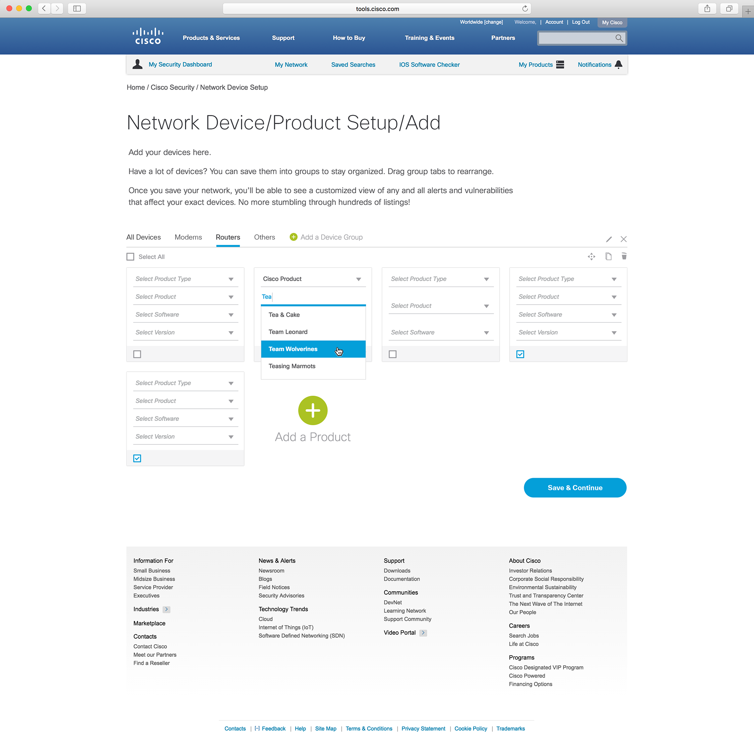Open the My Security Dashboard link

[180, 64]
